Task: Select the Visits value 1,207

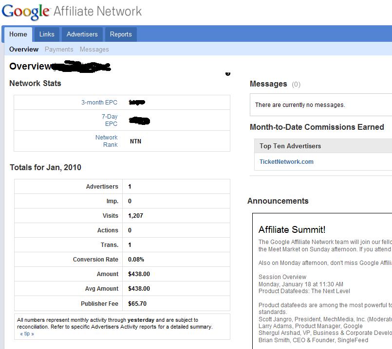Action: [135, 215]
